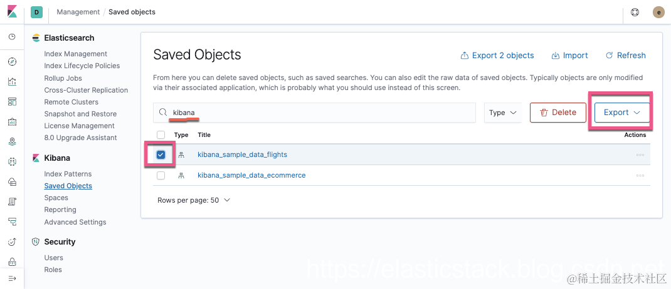Screen dimensions: 671x289
Task: Open the Export dropdown button
Action: pyautogui.click(x=622, y=113)
